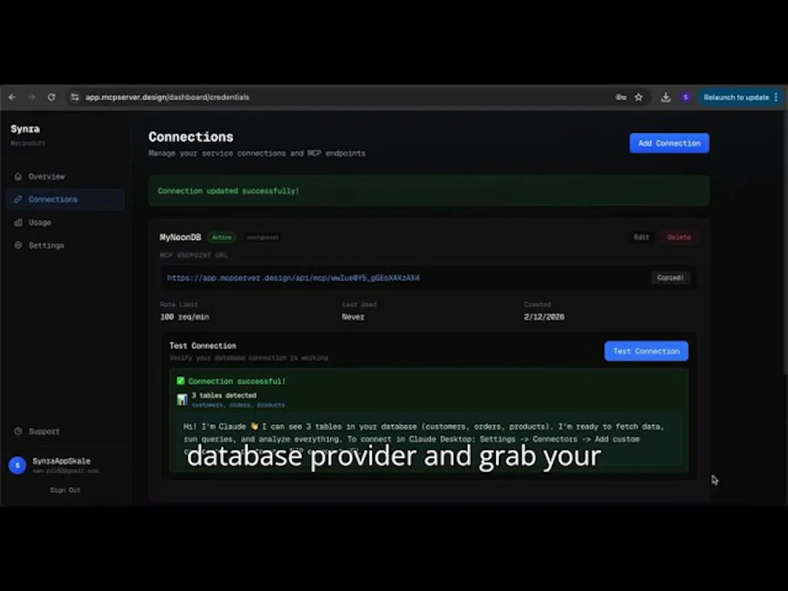Click the Connection updated successfully! banner text
This screenshot has width=788, height=591.
(x=229, y=191)
